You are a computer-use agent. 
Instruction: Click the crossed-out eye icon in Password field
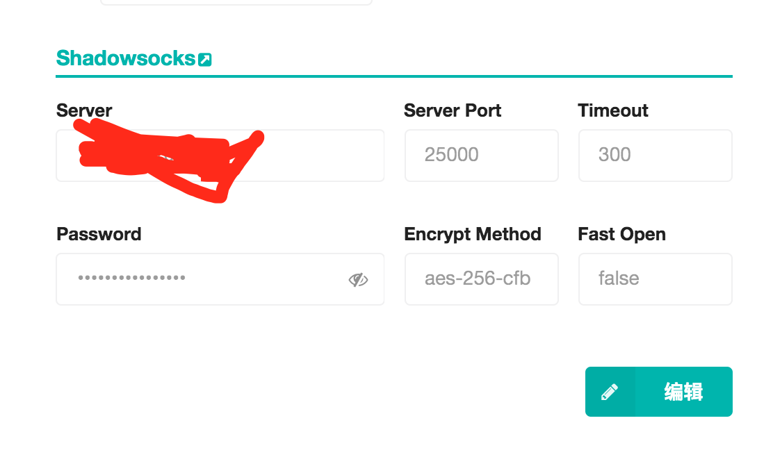[x=359, y=279]
